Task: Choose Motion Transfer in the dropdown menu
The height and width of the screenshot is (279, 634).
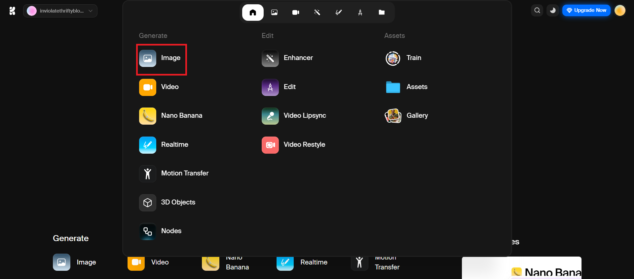Action: tap(174, 173)
